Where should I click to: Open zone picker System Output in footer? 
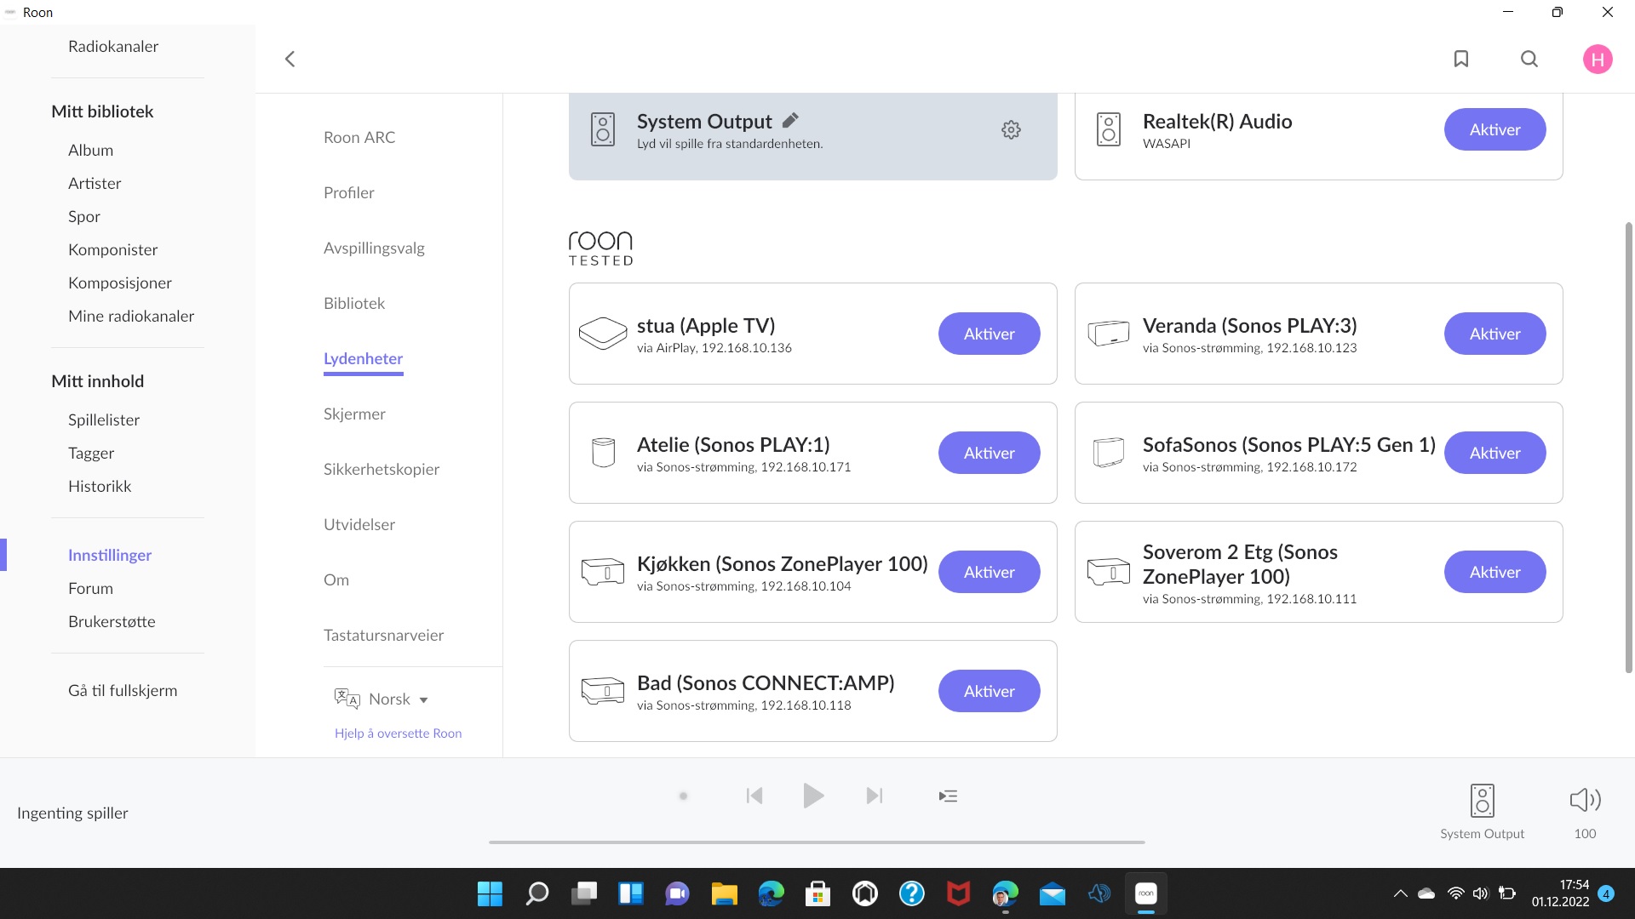tap(1483, 812)
